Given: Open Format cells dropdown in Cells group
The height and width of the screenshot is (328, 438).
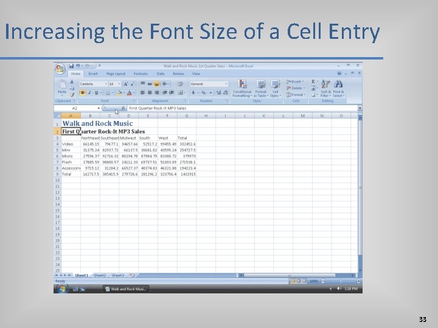Looking at the screenshot, I should (x=296, y=95).
